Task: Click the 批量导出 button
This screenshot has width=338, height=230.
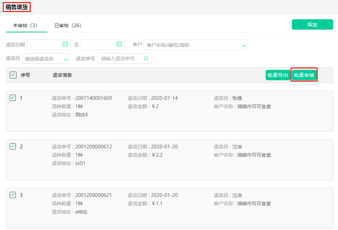Action: point(278,75)
